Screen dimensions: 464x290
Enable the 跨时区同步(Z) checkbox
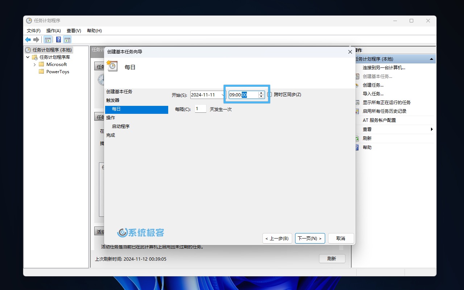(x=270, y=95)
